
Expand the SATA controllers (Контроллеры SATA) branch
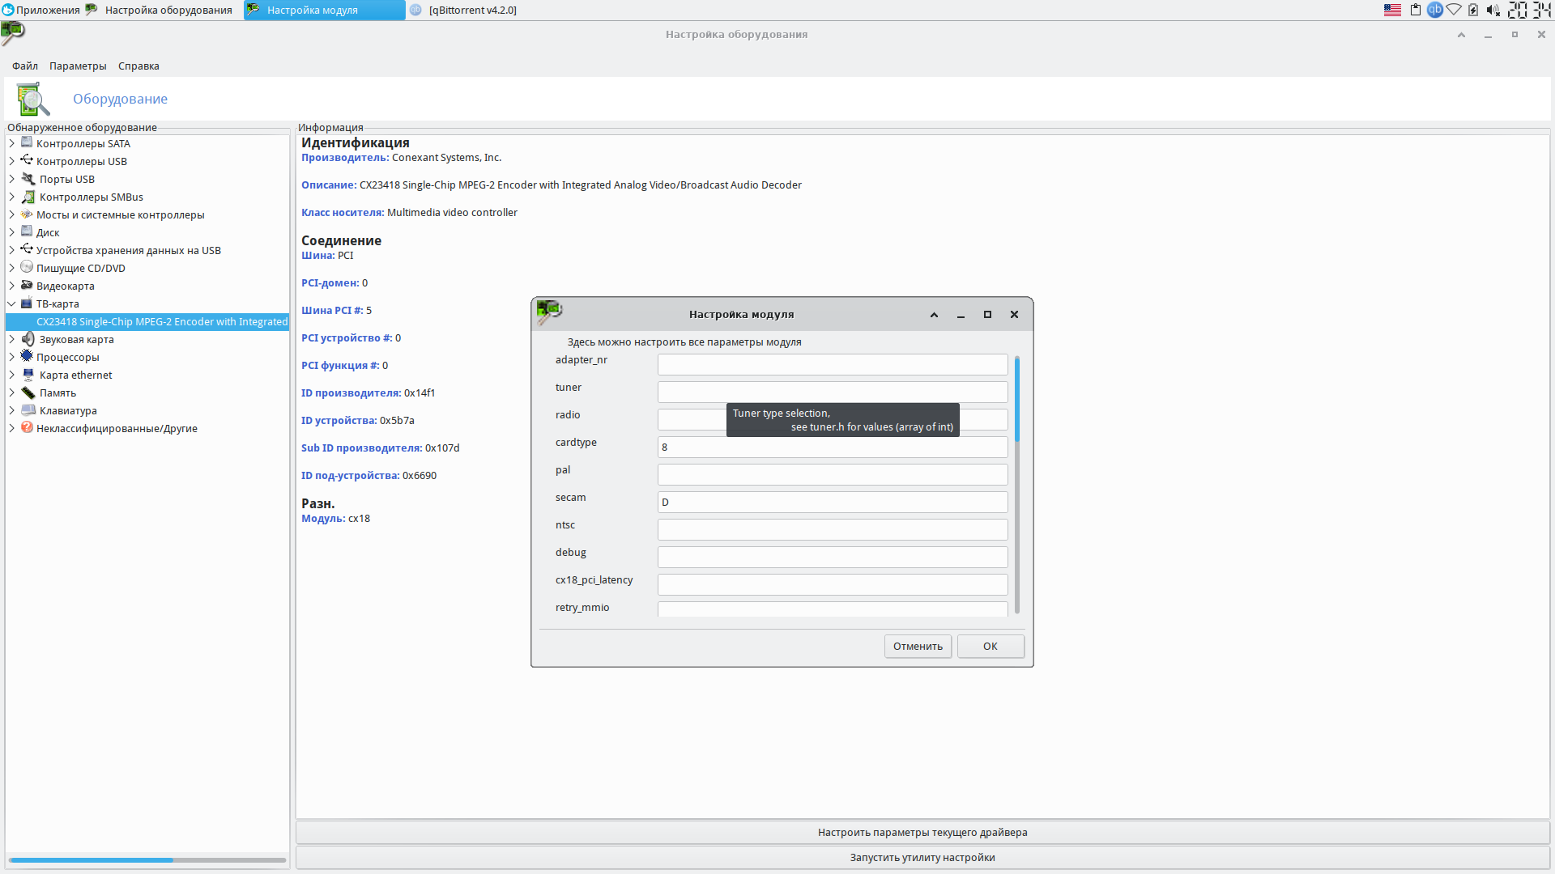[12, 143]
